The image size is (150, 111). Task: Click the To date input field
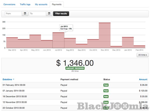37,13
